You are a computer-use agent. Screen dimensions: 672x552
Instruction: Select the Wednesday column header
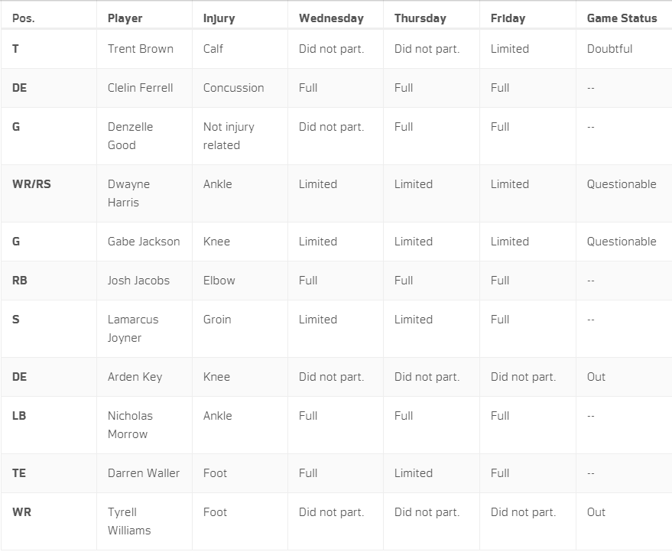331,18
